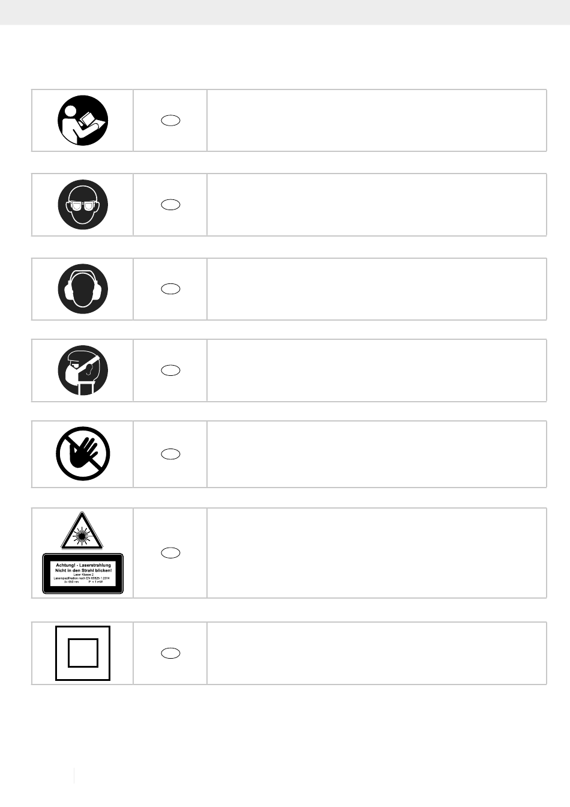Screen dimensions: 570x807
Task: Click the empty description box beside the double-square symbol
Action: [x=376, y=653]
